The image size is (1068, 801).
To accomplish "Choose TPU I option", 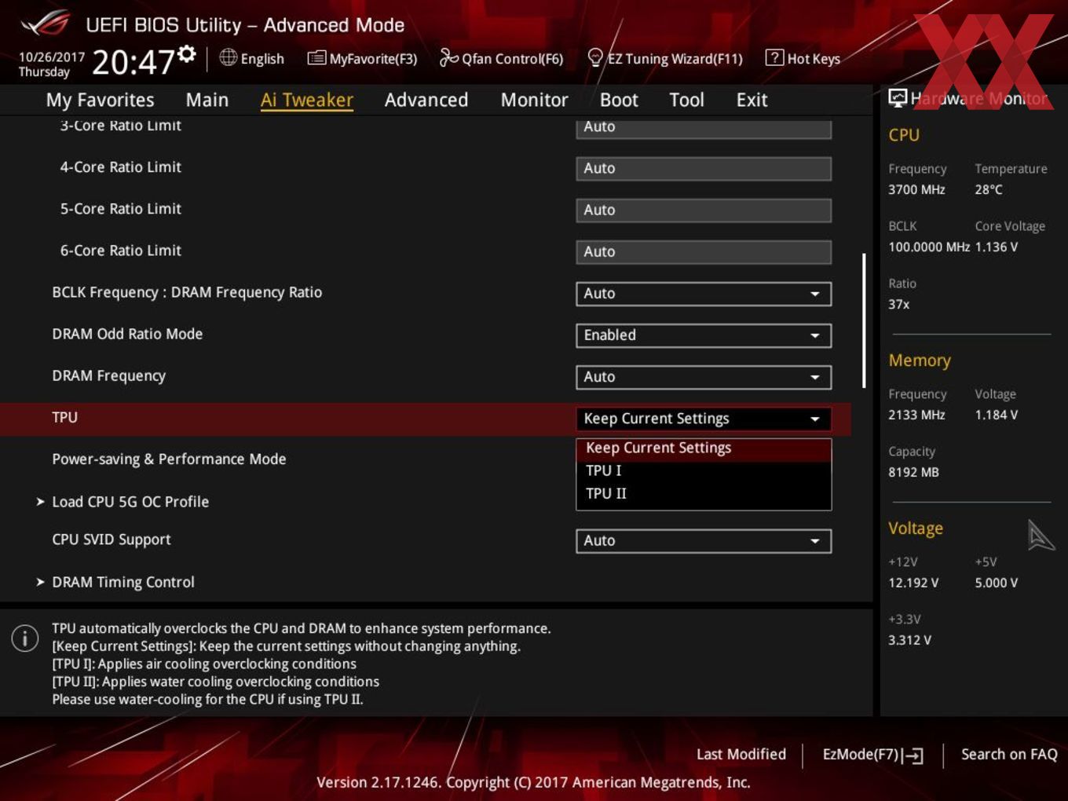I will (704, 470).
